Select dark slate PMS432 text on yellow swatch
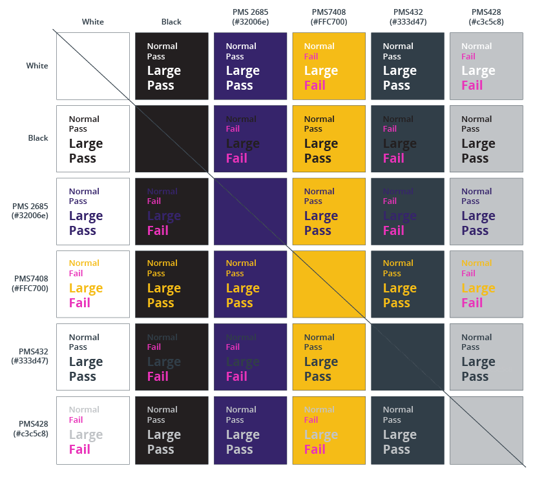This screenshot has height=488, width=544. (x=329, y=357)
